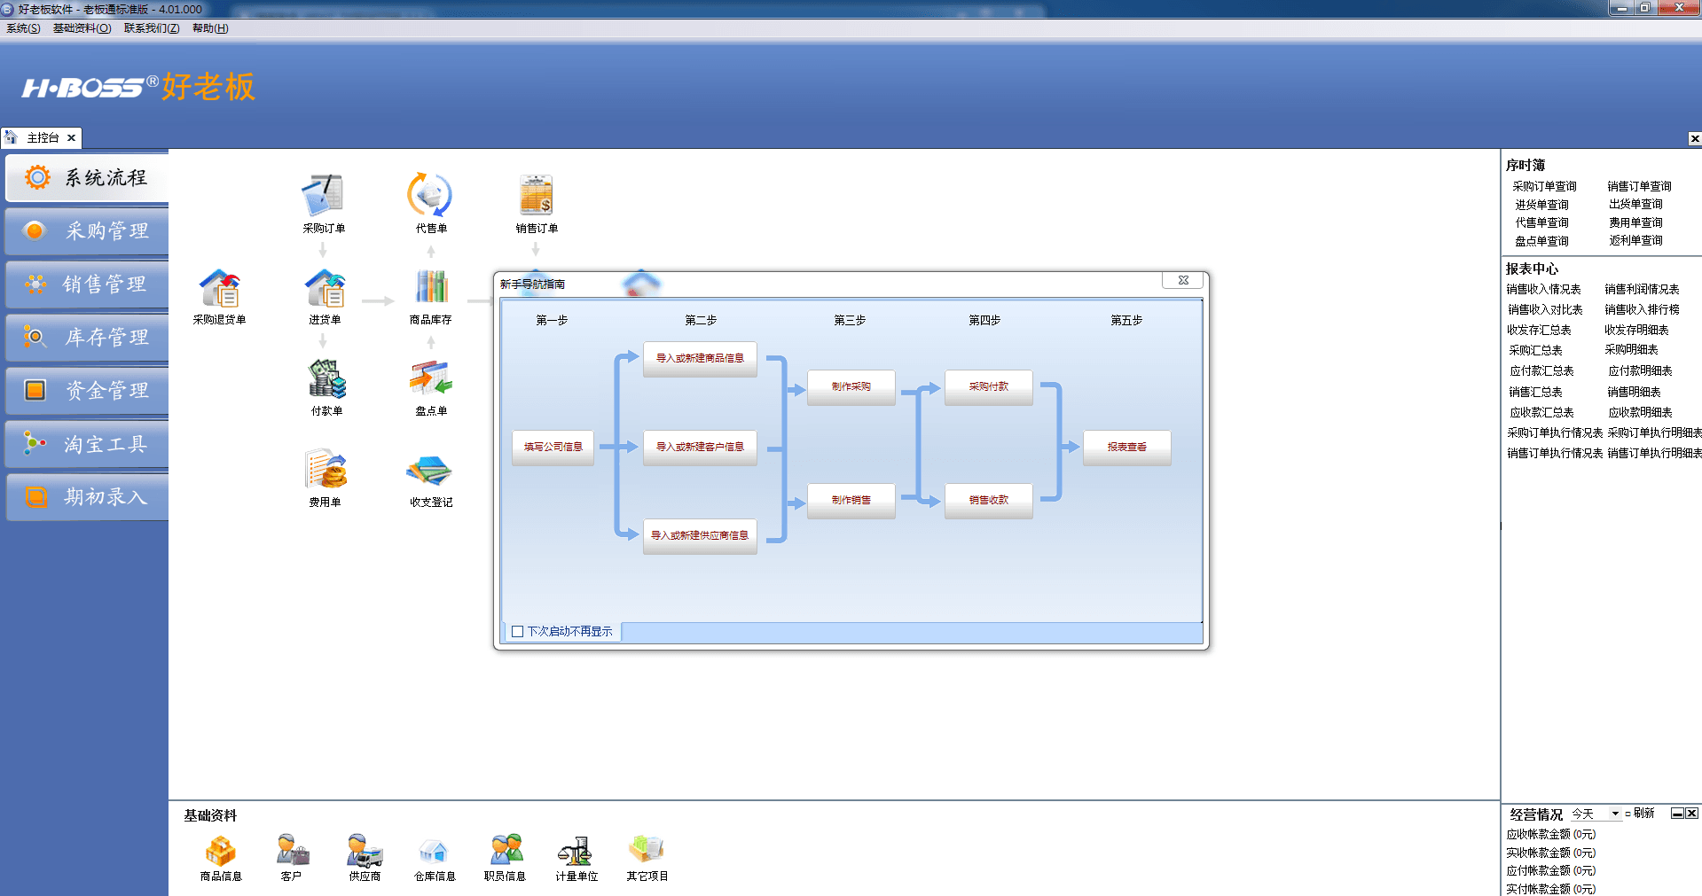1702x896 pixels.
Task: Click the 报表查看 step button
Action: (1126, 448)
